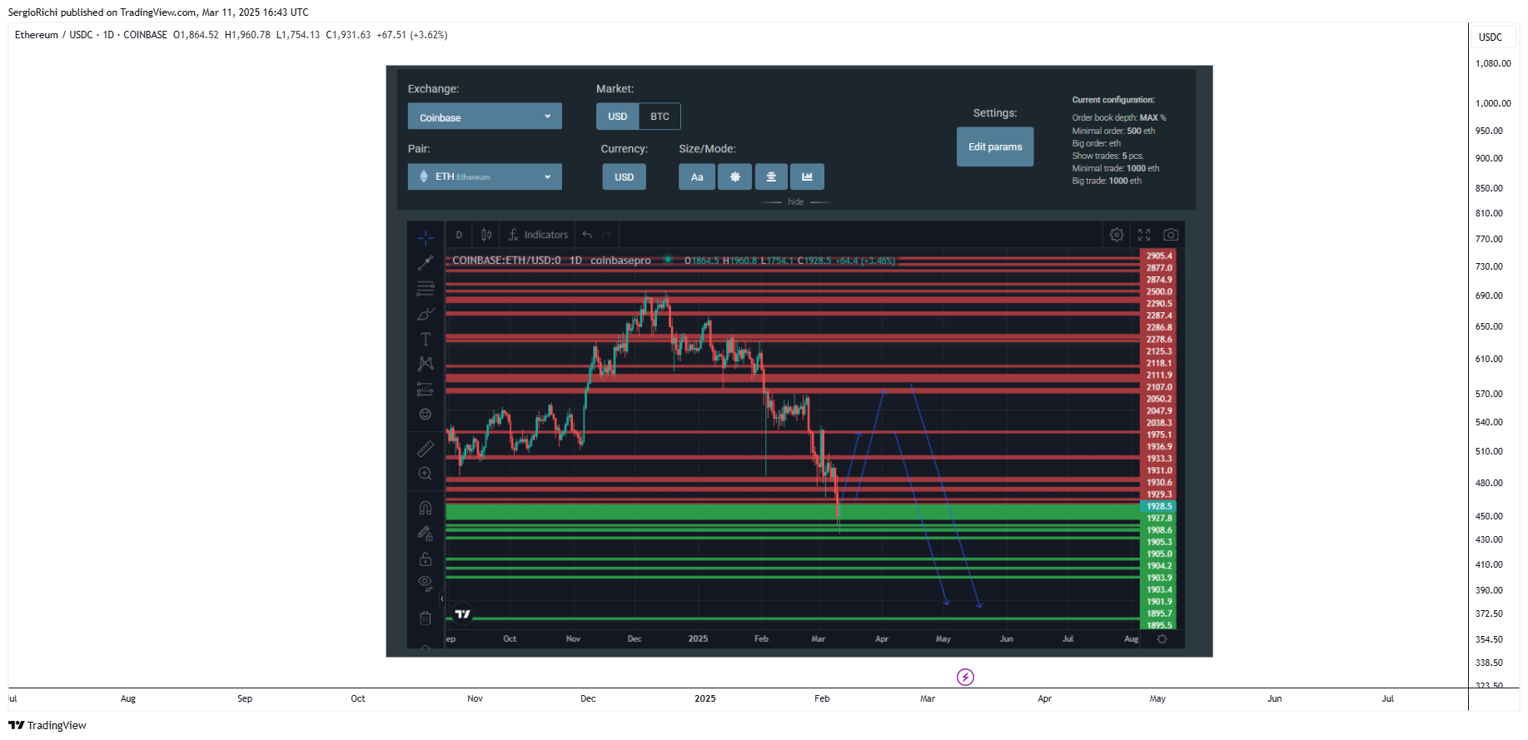Viewport: 1528px width, 740px height.
Task: Open the Fibonacci lines tool group
Action: (426, 289)
